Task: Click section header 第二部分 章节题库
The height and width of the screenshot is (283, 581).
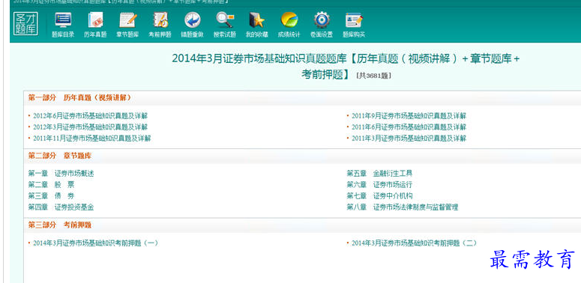Action: point(60,156)
